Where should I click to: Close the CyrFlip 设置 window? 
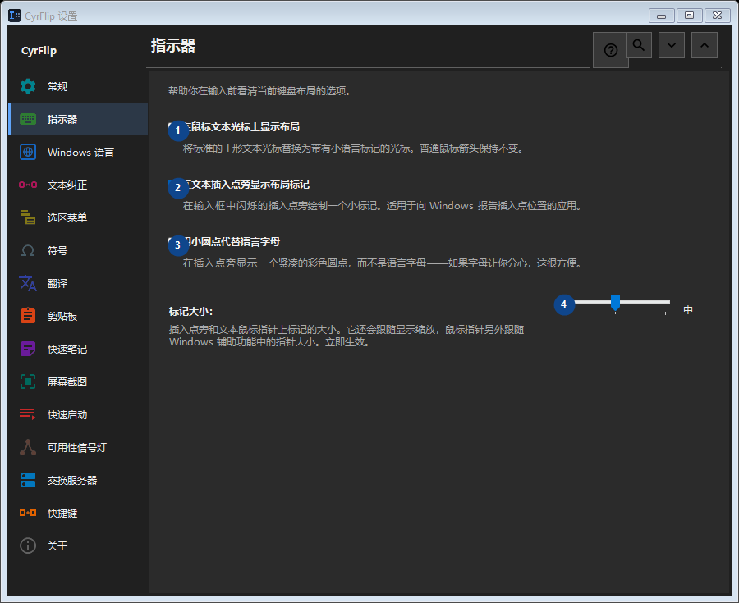pyautogui.click(x=718, y=16)
